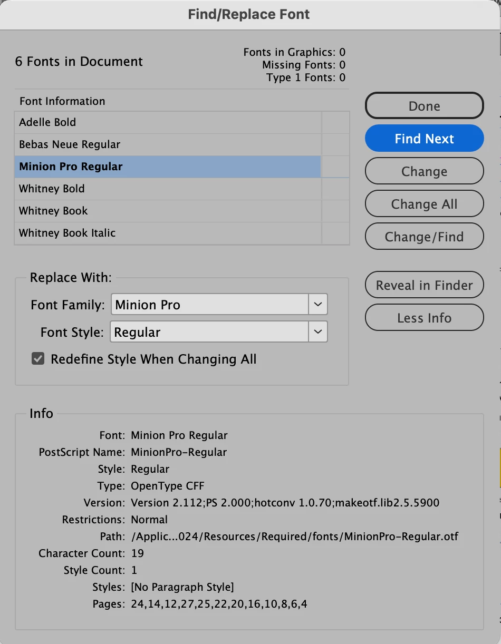This screenshot has height=644, width=501.
Task: Click the font path value text
Action: click(295, 536)
